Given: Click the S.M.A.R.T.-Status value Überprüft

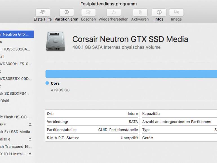Looking at the screenshot, I should (x=129, y=138).
